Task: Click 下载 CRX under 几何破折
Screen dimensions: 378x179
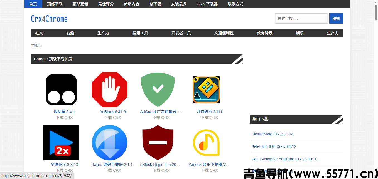Action: (x=210, y=118)
